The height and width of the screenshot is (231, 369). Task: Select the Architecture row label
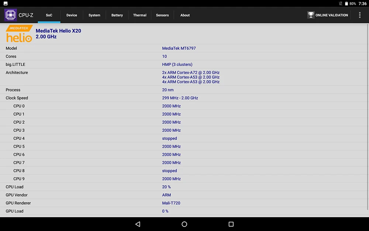coord(17,72)
